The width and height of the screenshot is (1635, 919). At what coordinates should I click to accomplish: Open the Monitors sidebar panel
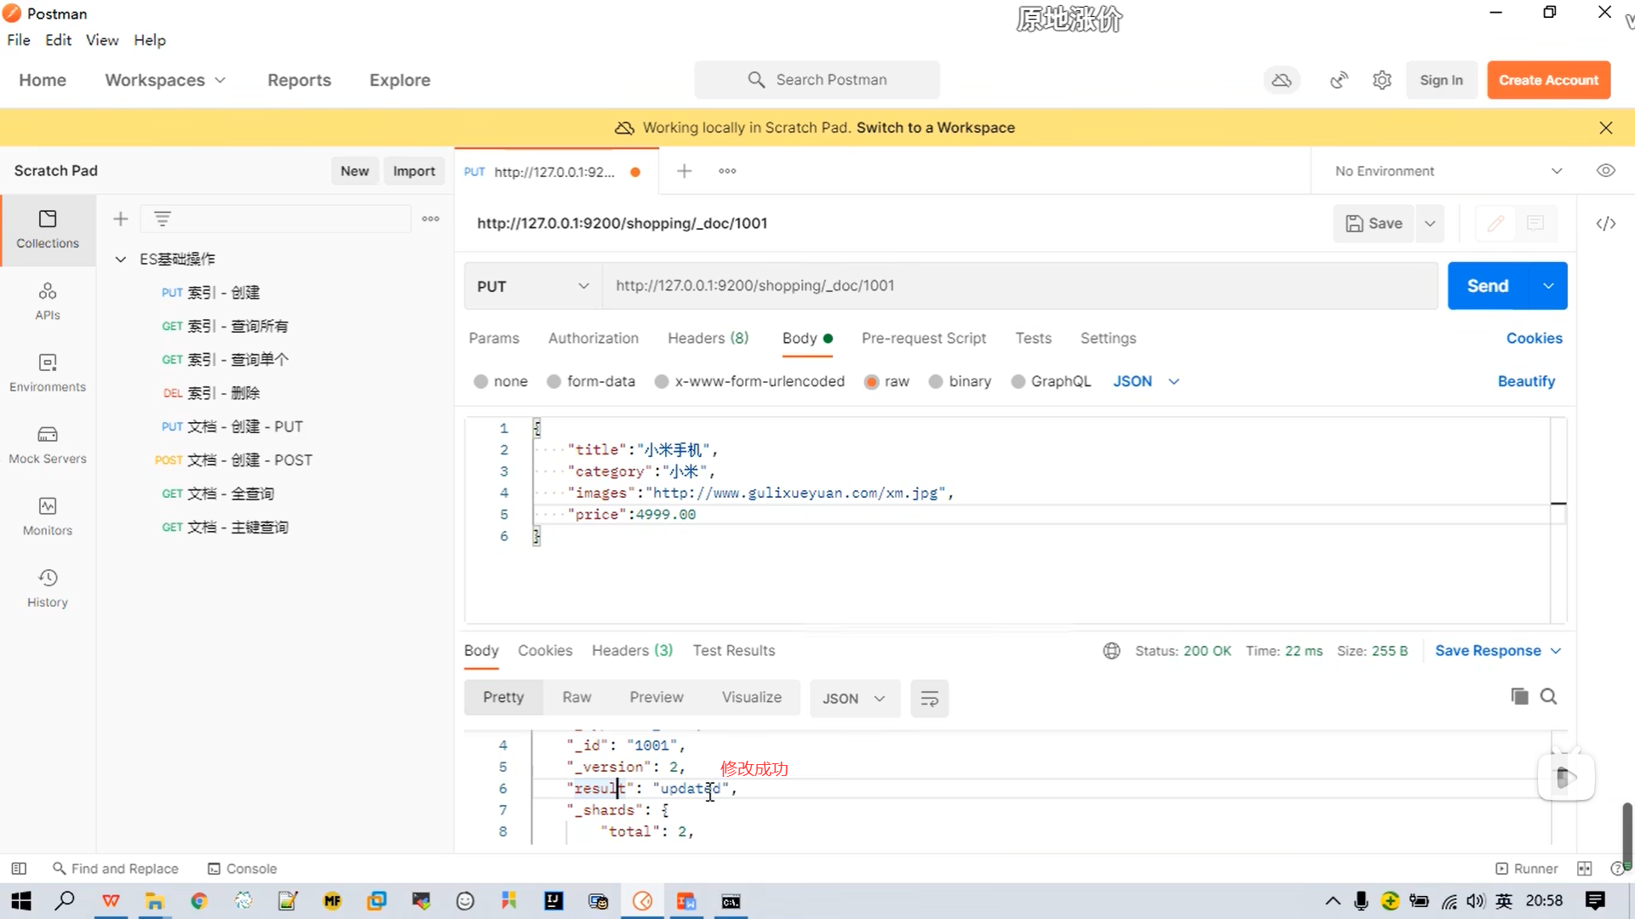click(48, 516)
